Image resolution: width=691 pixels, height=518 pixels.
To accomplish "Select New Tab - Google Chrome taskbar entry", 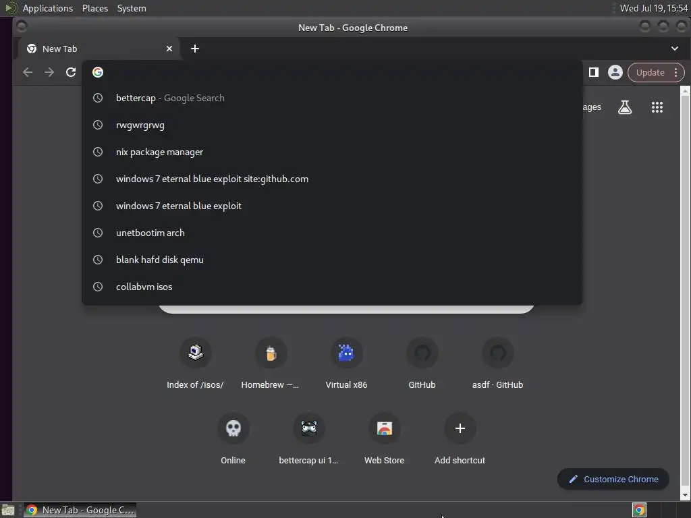I will 80,510.
